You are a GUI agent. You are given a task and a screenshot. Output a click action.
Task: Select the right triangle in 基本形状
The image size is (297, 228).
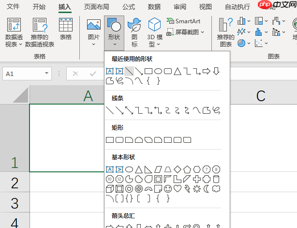pyautogui.click(x=148, y=169)
